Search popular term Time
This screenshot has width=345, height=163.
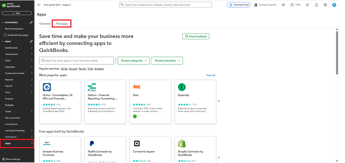(90, 69)
